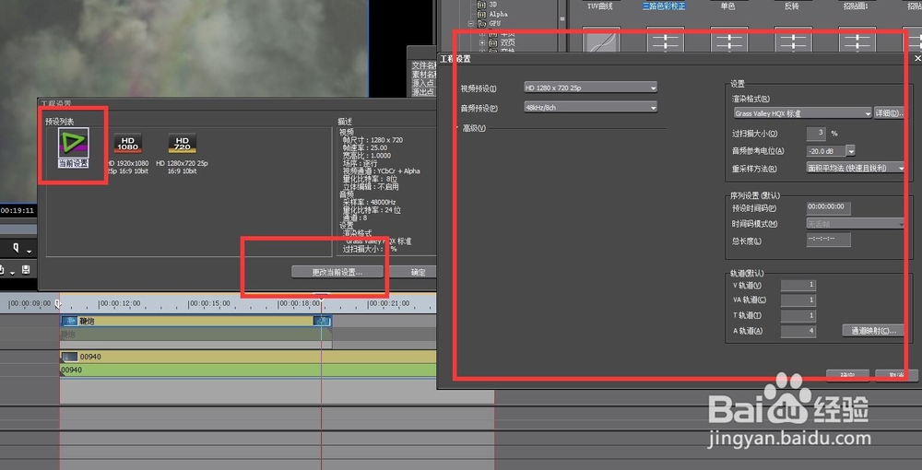This screenshot has height=470, width=922.
Task: Click the V 轨道 count field
Action: [798, 285]
